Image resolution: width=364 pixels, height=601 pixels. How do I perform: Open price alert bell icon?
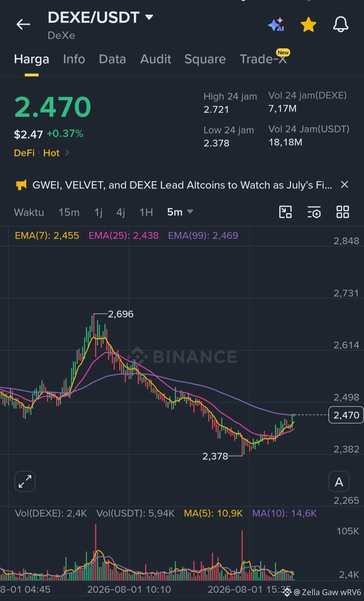coord(341,24)
